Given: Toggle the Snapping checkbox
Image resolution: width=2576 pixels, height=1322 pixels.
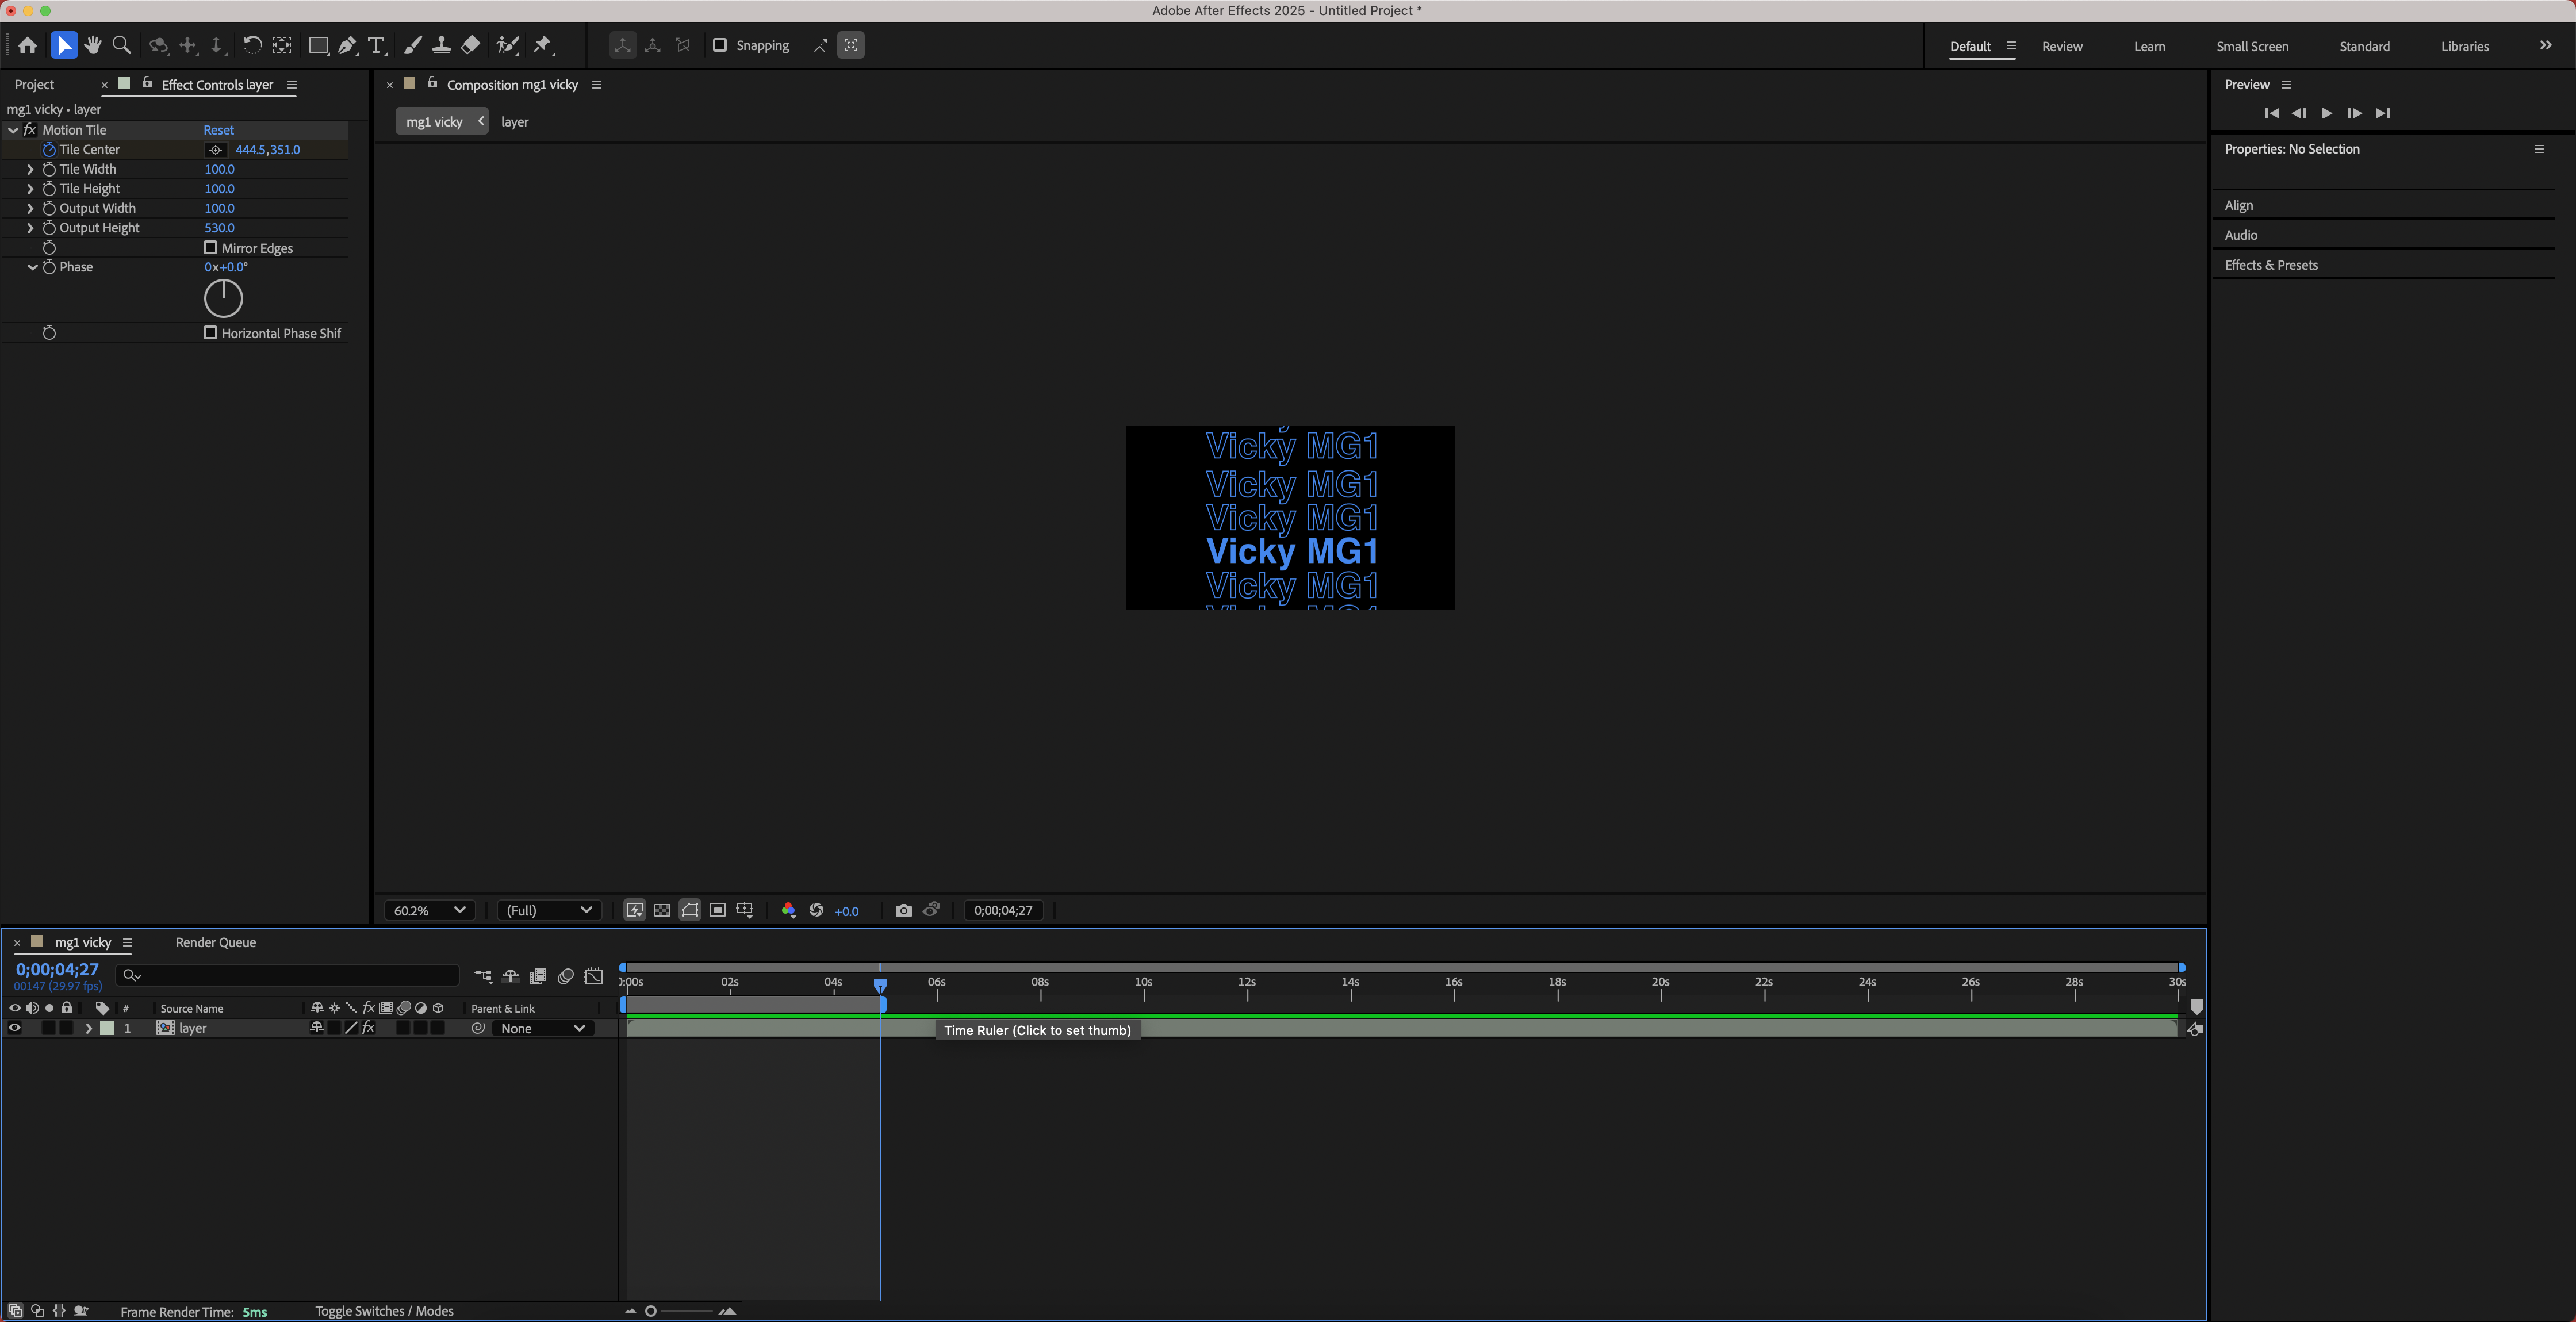Looking at the screenshot, I should (719, 45).
